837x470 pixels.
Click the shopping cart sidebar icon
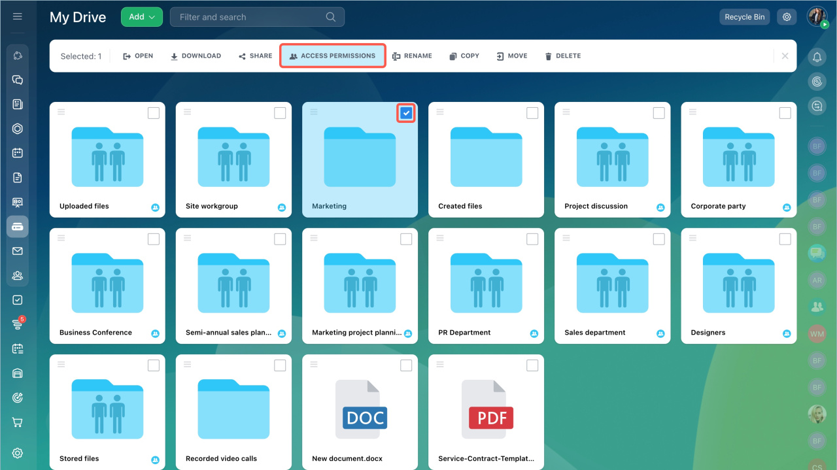(x=18, y=422)
